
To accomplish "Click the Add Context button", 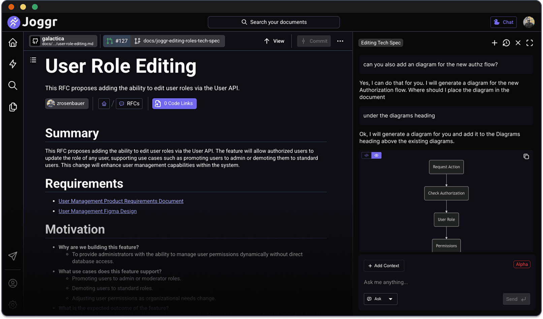I will coord(384,266).
